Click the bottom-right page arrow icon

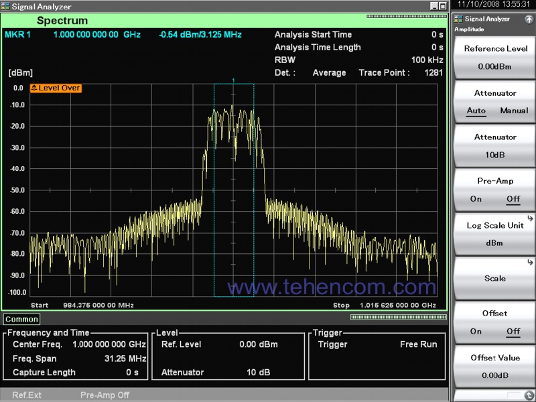(x=529, y=395)
